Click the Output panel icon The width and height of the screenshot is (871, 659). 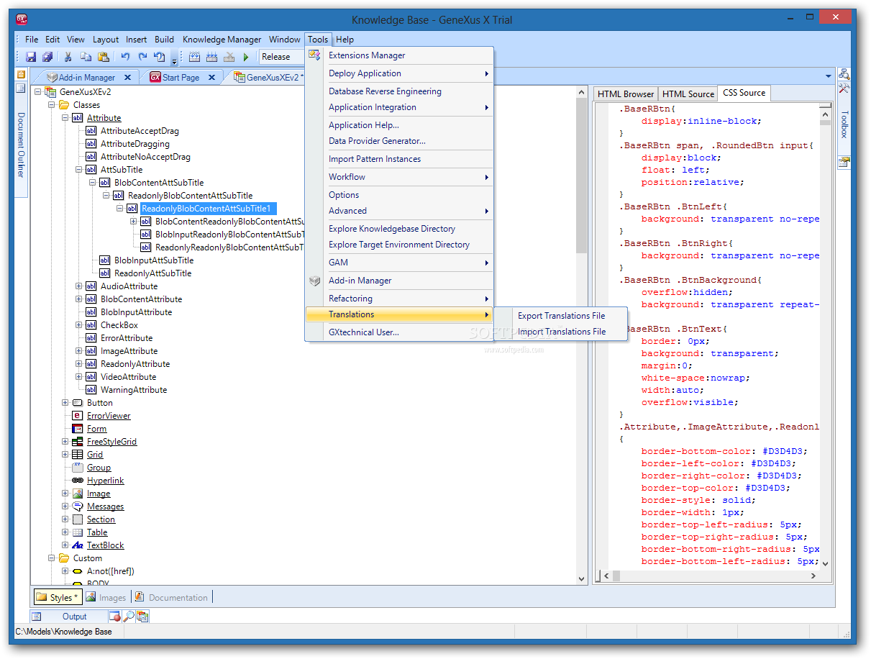tap(37, 617)
